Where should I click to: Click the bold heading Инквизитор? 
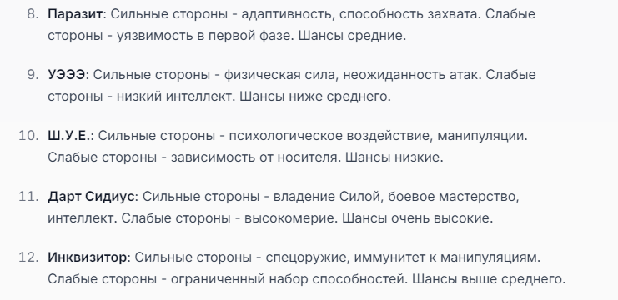pyautogui.click(x=87, y=257)
